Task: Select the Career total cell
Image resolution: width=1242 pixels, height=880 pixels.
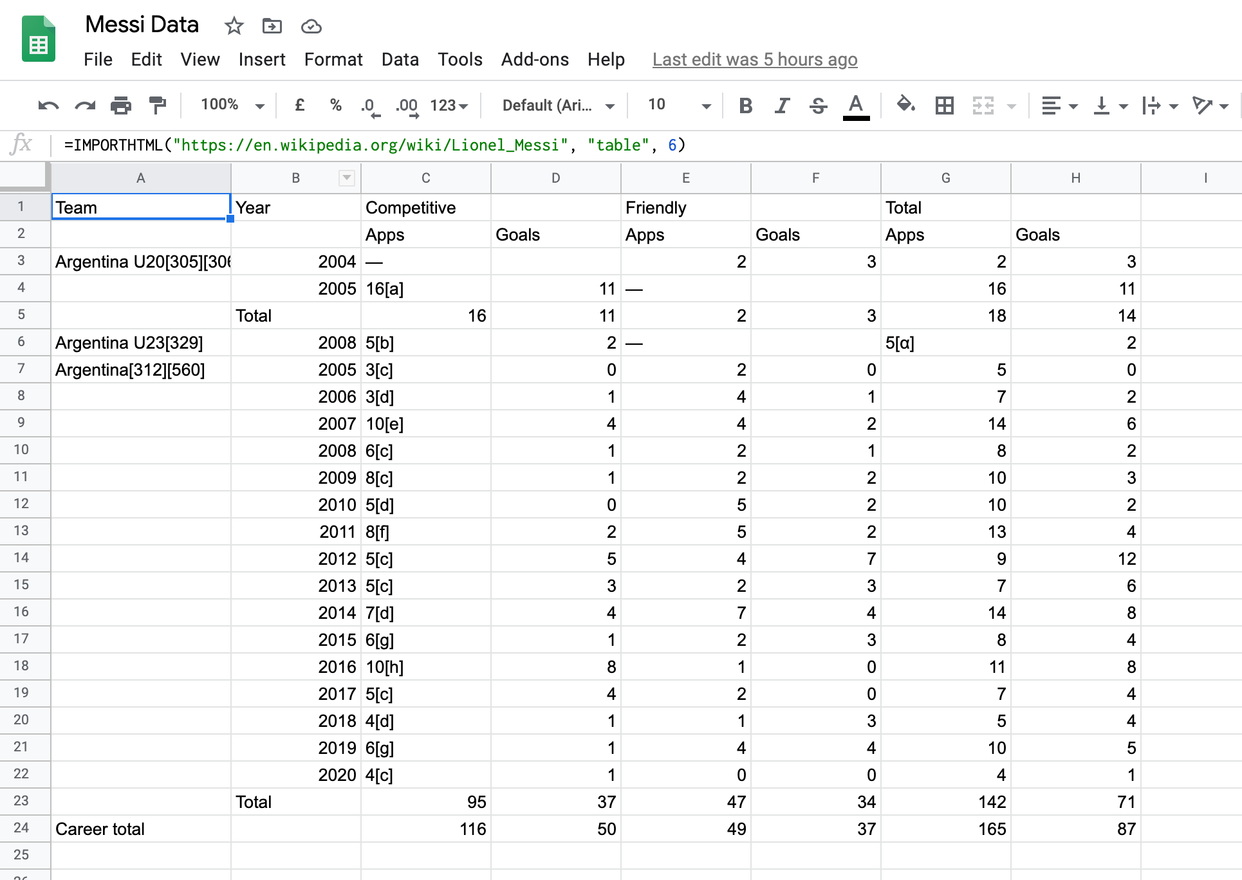Action: [x=140, y=829]
